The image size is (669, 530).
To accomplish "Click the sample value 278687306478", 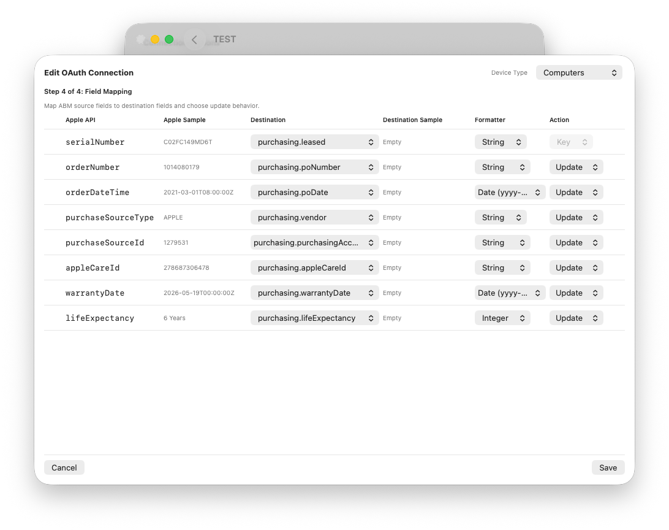I will click(186, 268).
